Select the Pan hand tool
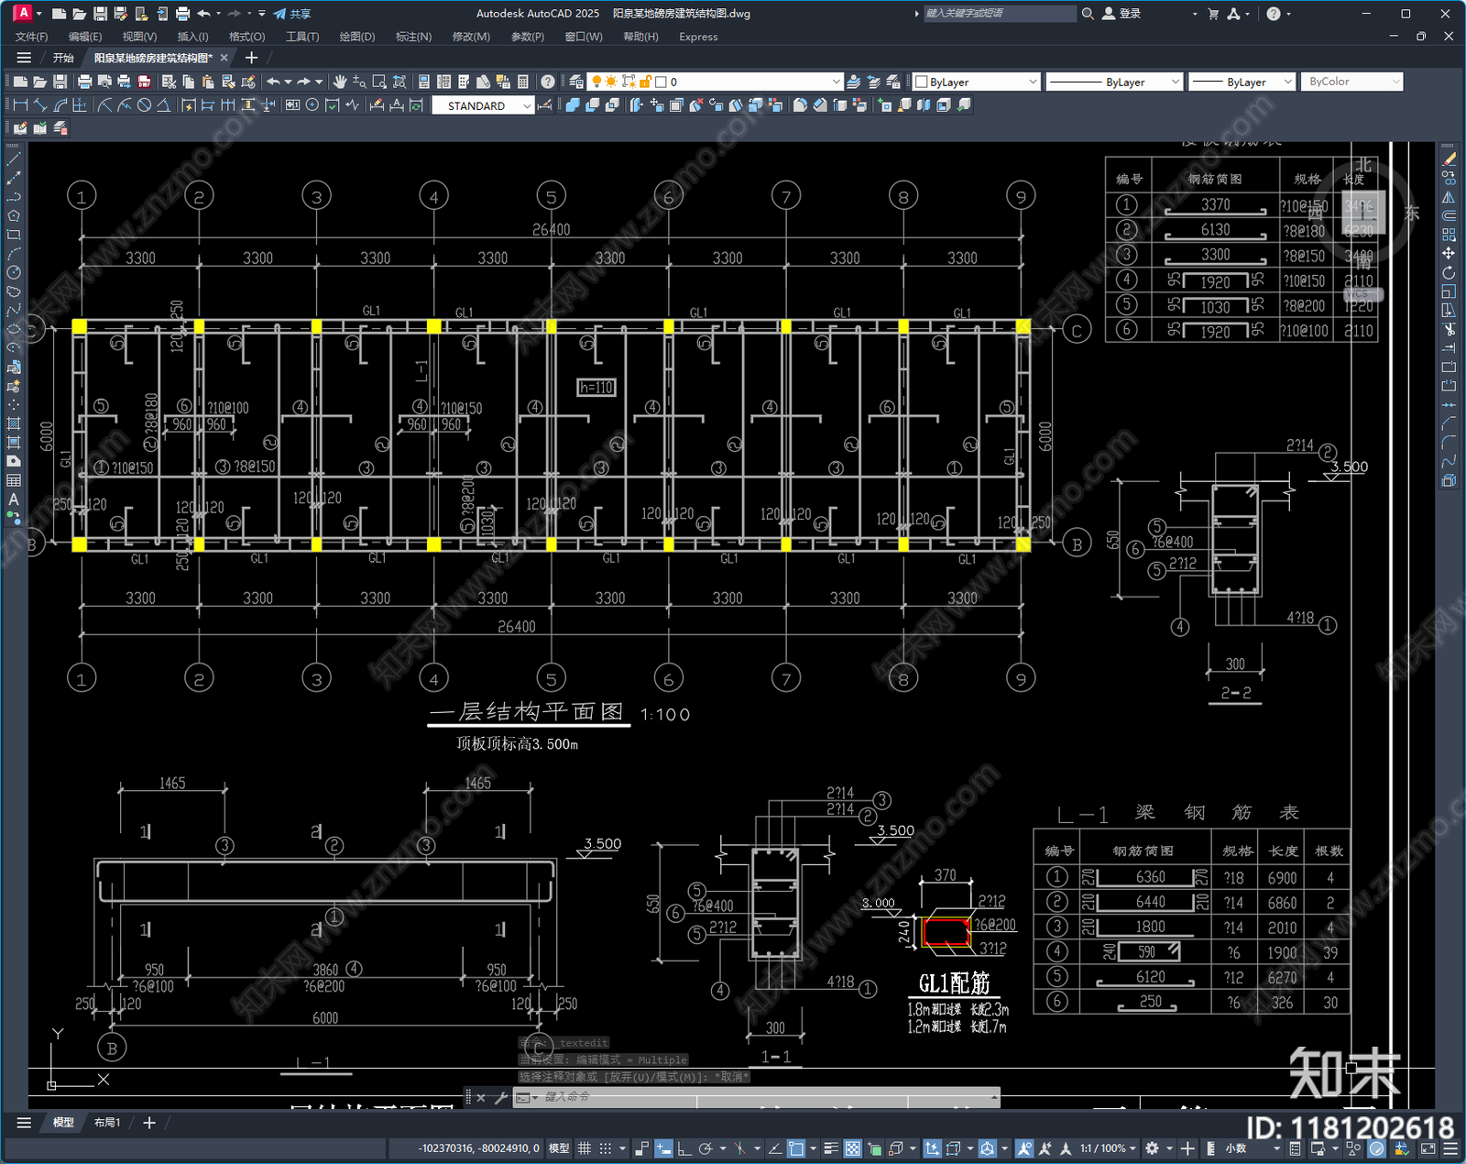The width and height of the screenshot is (1466, 1164). pos(340,82)
